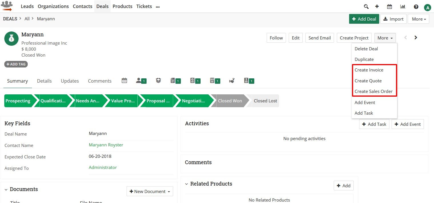The height and width of the screenshot is (203, 434).
Task: Click the Import button
Action: [393, 19]
